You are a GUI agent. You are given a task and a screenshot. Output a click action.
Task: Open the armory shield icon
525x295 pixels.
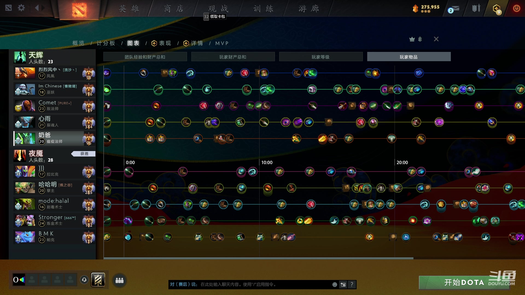[476, 8]
